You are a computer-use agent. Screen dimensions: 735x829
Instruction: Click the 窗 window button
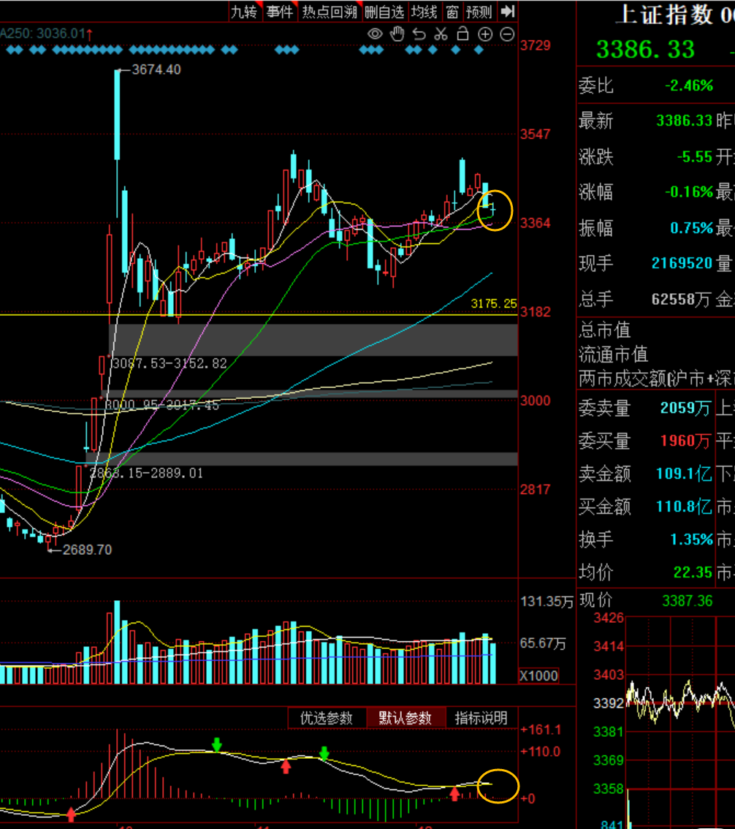pyautogui.click(x=452, y=12)
